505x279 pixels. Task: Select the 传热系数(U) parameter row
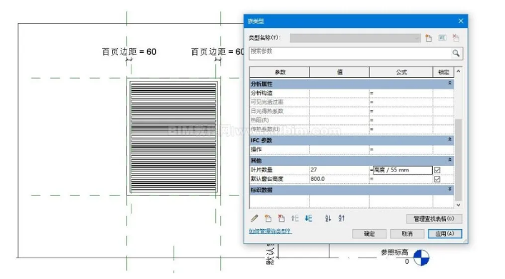[x=351, y=129]
